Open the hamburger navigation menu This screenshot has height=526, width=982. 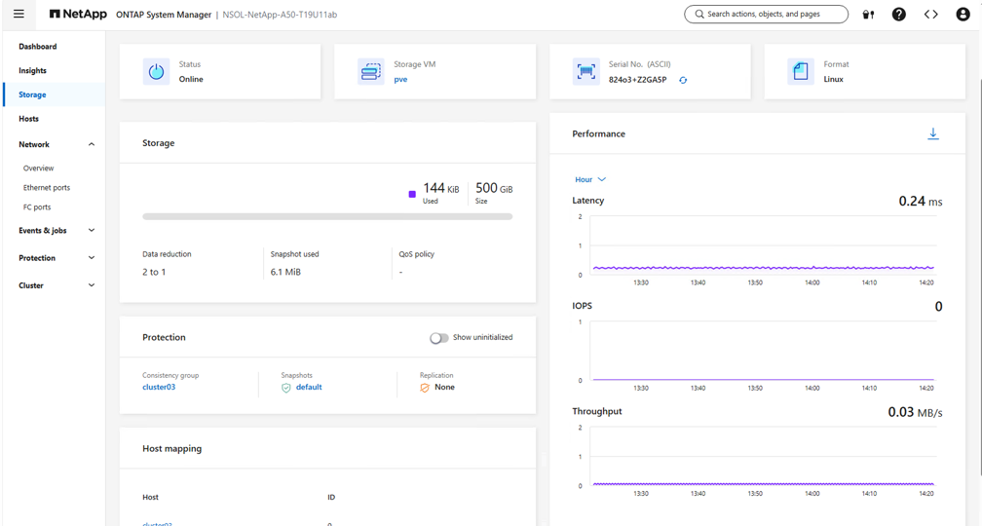[19, 15]
